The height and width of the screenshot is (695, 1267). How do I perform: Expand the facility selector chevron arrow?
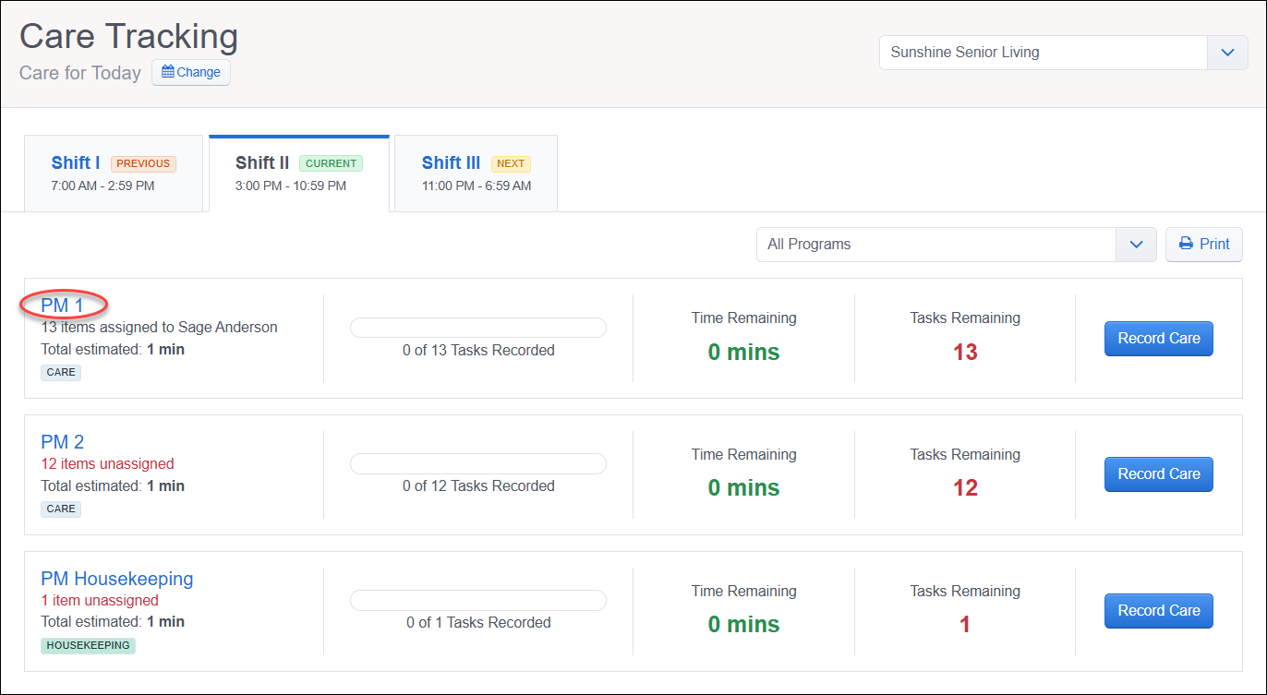point(1227,53)
